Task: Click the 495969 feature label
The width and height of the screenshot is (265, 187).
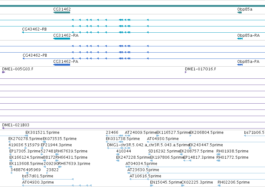Action: 33,170
